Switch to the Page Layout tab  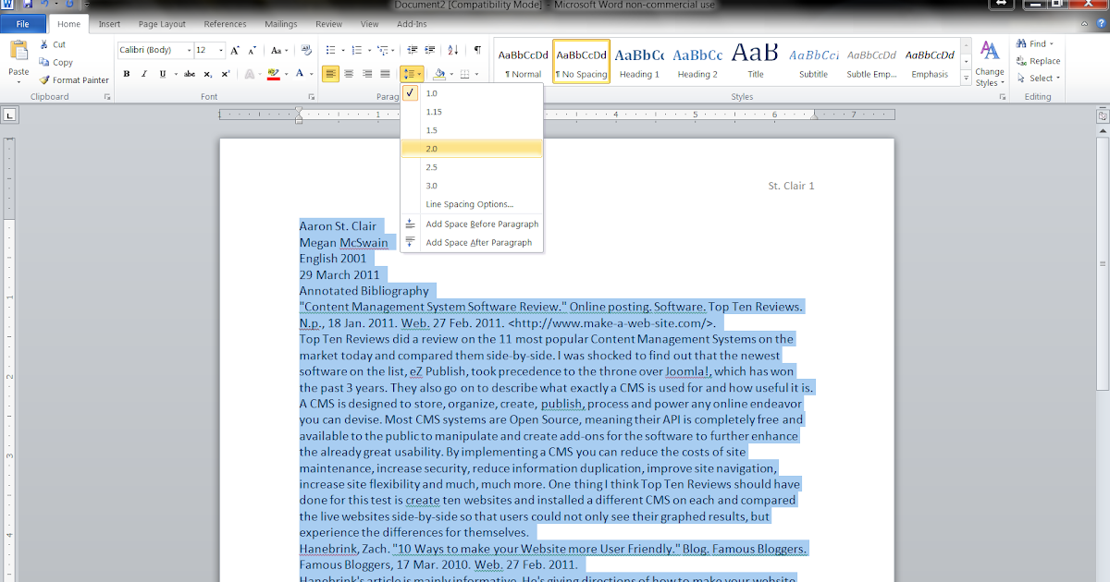coord(162,24)
